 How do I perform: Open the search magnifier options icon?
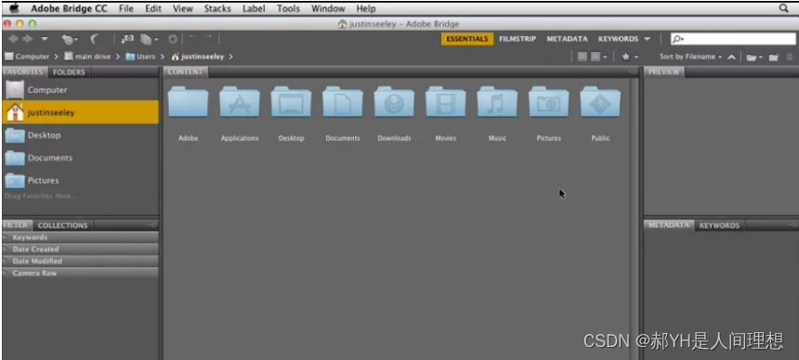(677, 39)
